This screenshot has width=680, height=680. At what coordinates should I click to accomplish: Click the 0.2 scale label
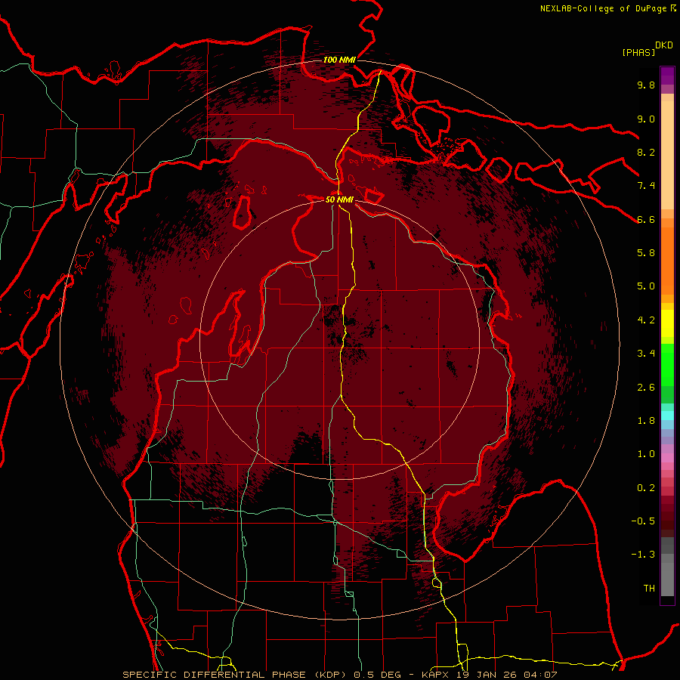pos(646,488)
